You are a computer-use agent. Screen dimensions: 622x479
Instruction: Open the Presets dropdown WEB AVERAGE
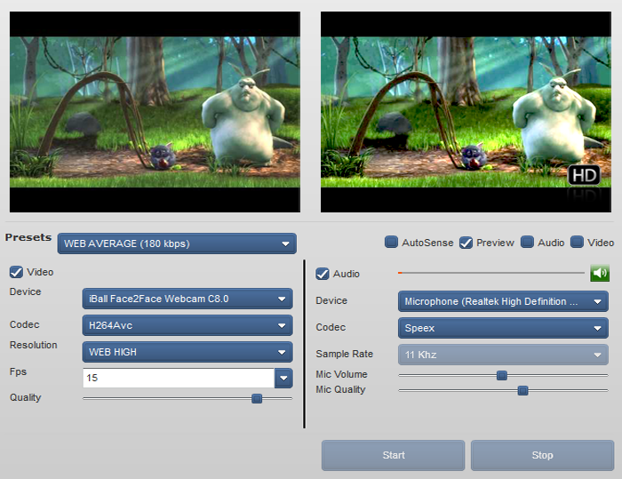(177, 243)
